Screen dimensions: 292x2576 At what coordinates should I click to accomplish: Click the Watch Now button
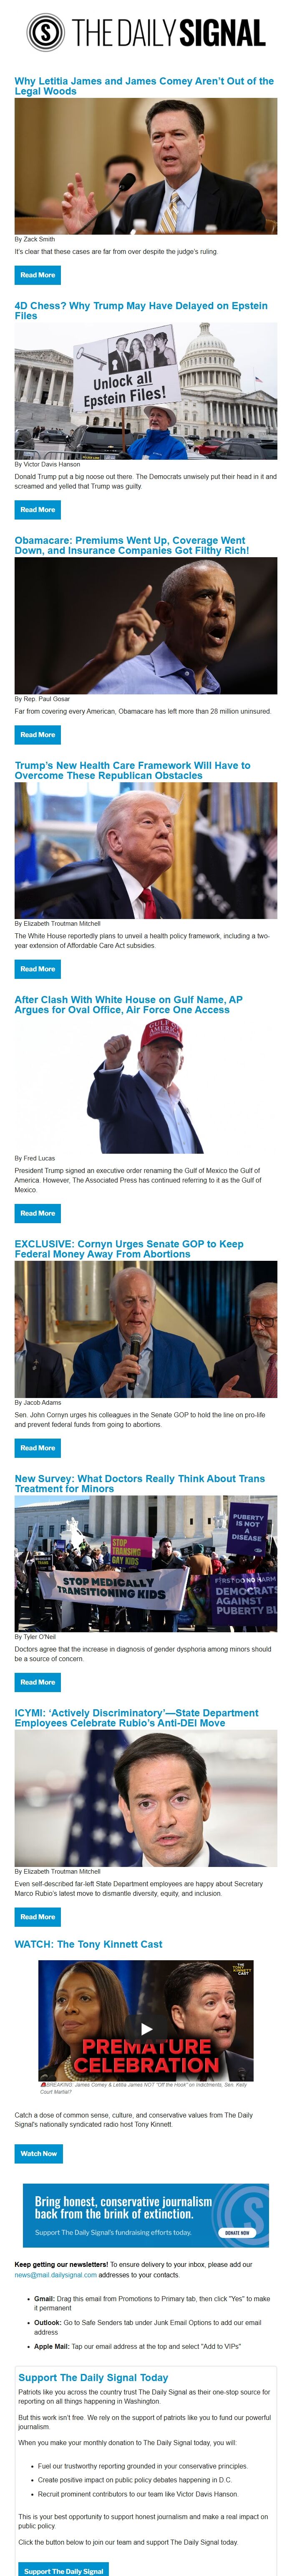click(39, 2153)
